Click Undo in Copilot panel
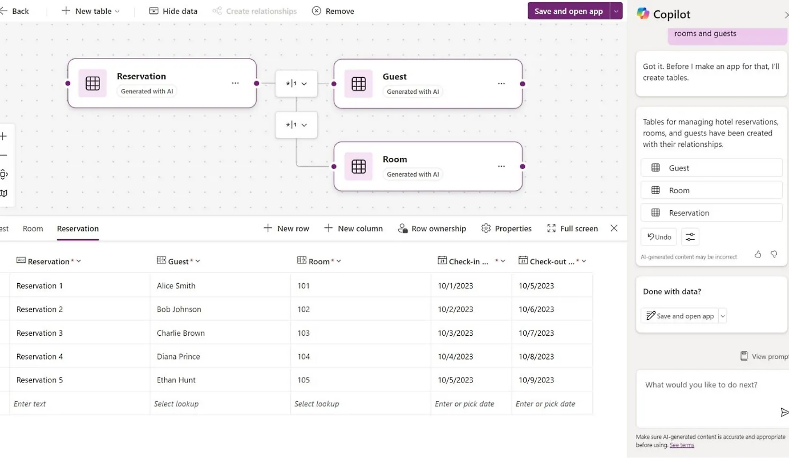789x458 pixels. point(659,237)
